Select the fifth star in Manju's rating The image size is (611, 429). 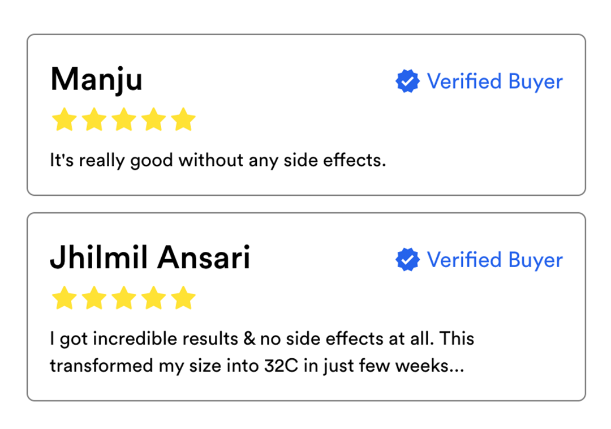183,120
